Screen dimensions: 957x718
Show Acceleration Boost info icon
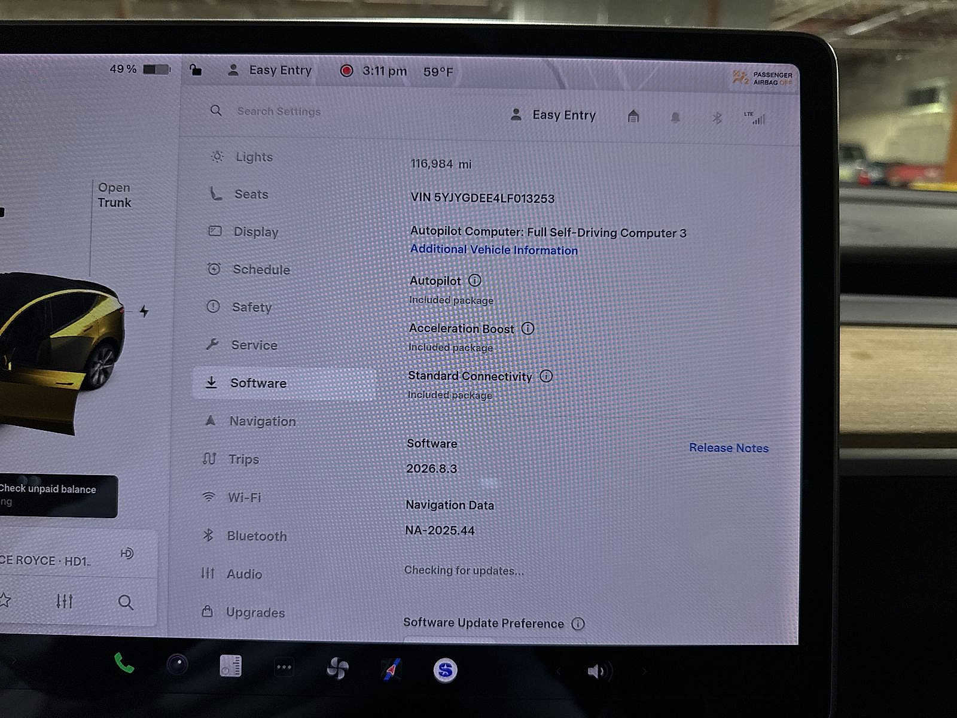528,328
